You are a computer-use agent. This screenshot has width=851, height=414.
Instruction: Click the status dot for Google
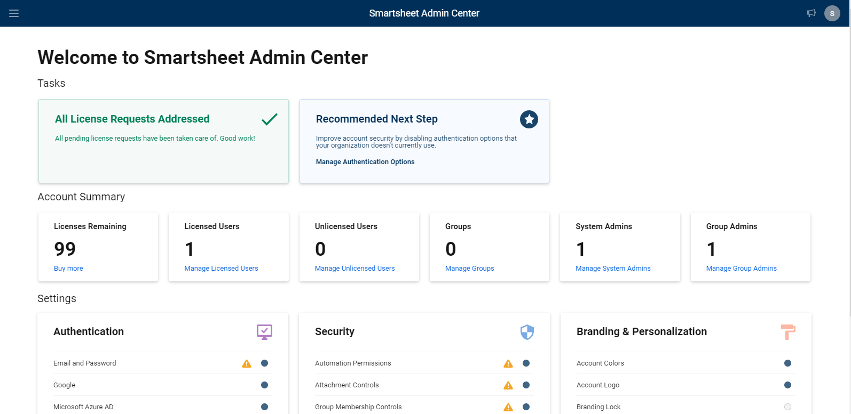click(x=264, y=385)
